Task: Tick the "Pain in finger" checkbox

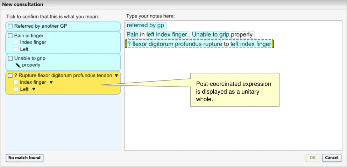Action: [10, 36]
